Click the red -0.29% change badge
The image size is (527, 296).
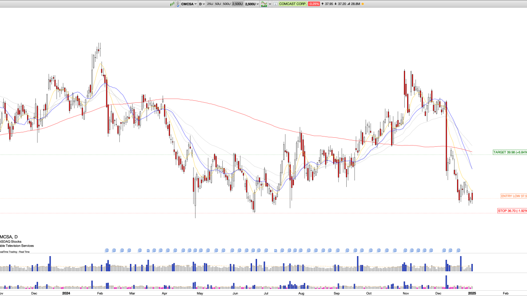point(314,4)
